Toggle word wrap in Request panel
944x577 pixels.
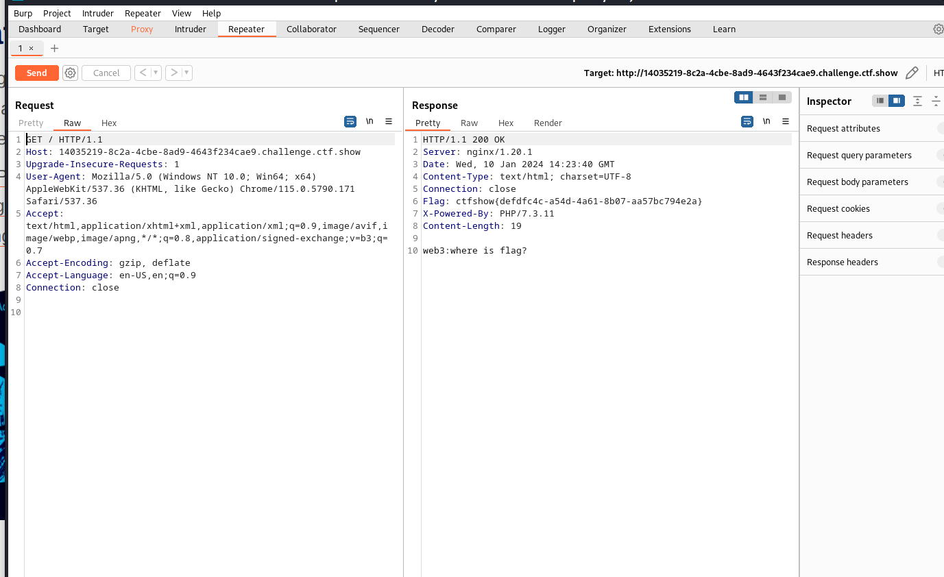pos(350,121)
